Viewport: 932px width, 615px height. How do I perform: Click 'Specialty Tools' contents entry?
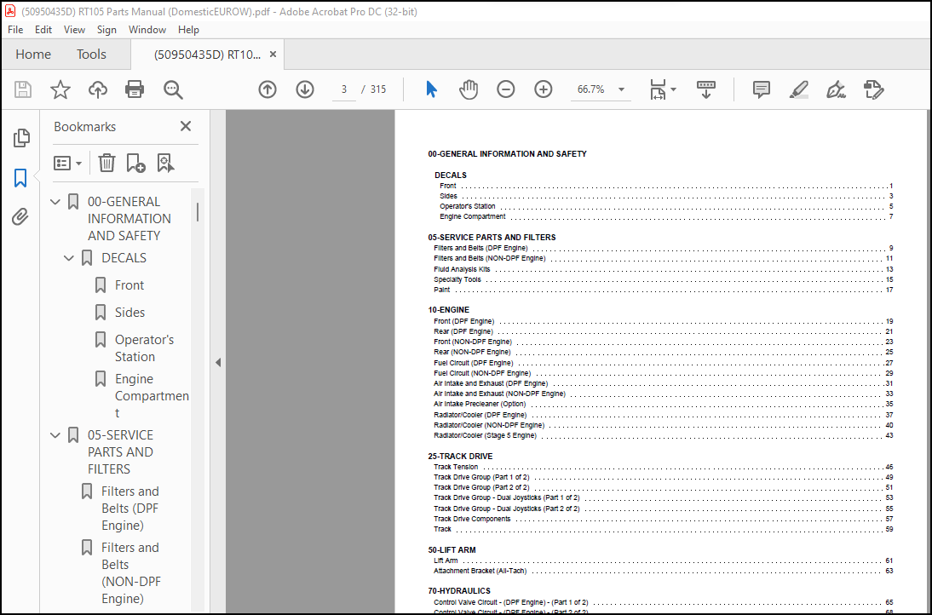(x=457, y=279)
